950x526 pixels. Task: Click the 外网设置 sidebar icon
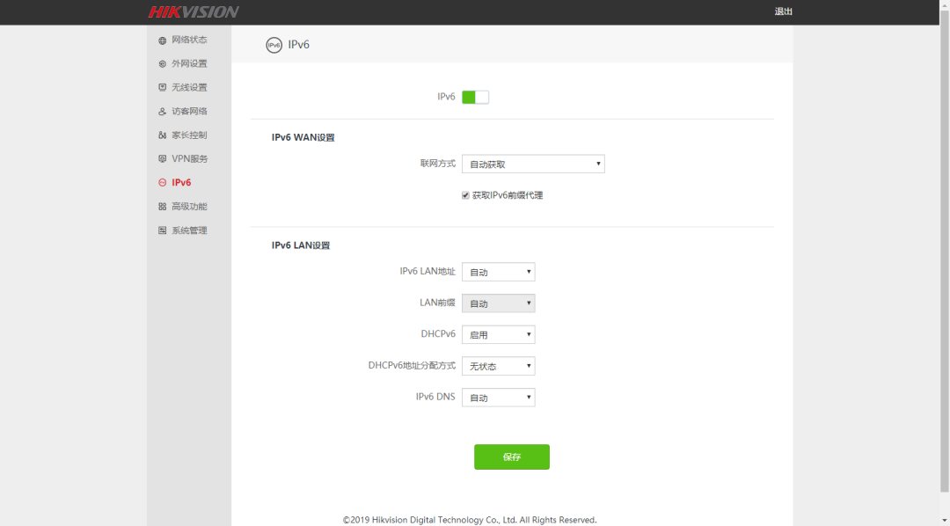162,64
